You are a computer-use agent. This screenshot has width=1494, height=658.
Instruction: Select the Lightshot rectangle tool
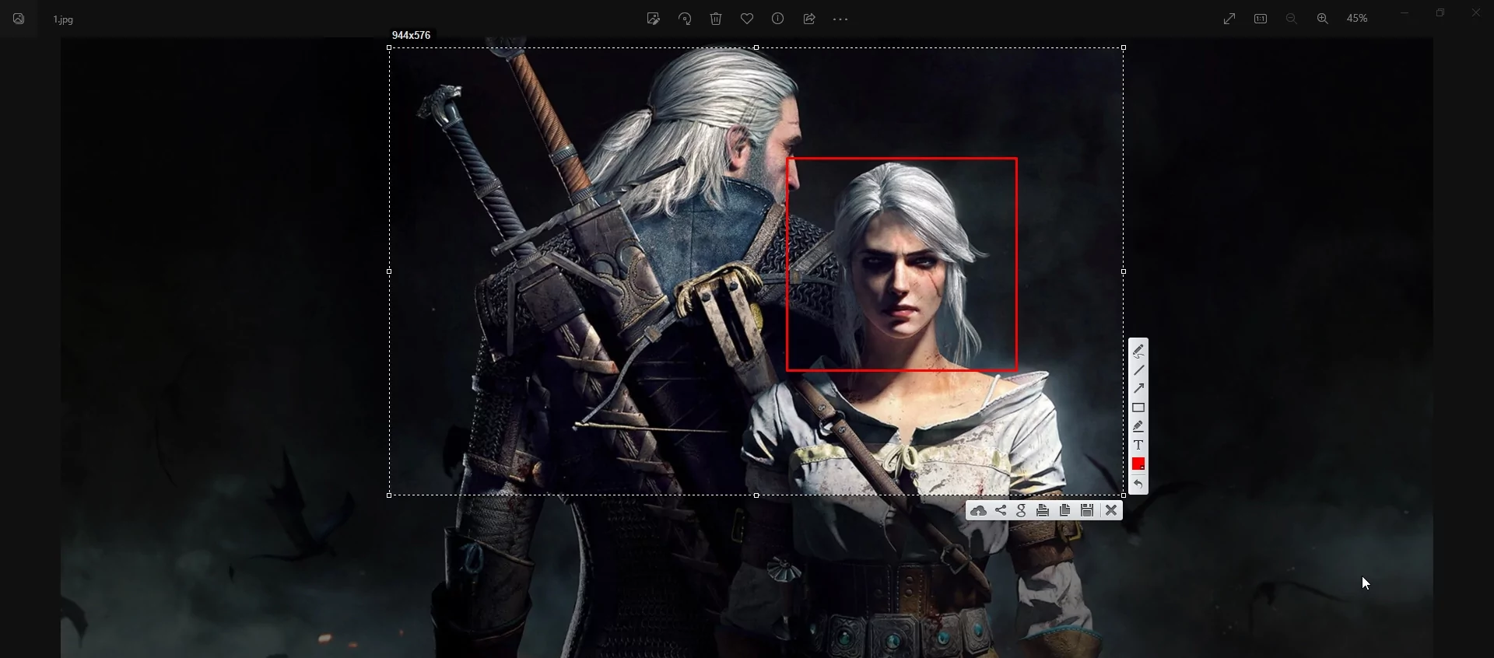1138,408
